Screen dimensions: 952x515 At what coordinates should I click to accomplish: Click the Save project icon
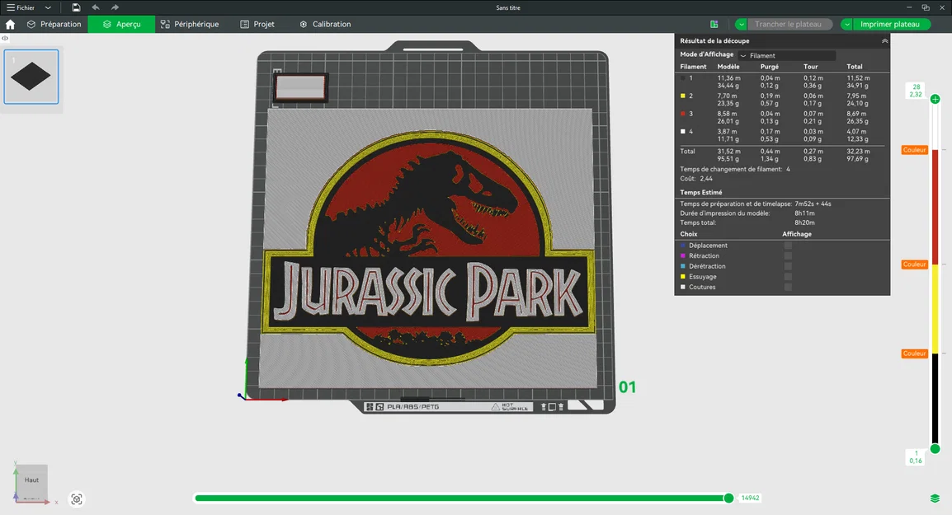75,7
